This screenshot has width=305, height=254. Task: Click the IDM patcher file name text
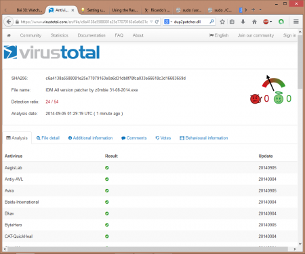[x=91, y=90]
